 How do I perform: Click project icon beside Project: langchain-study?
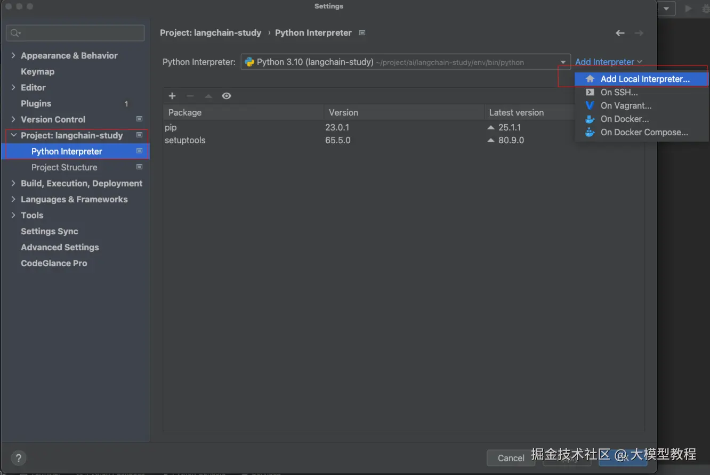[x=140, y=135]
